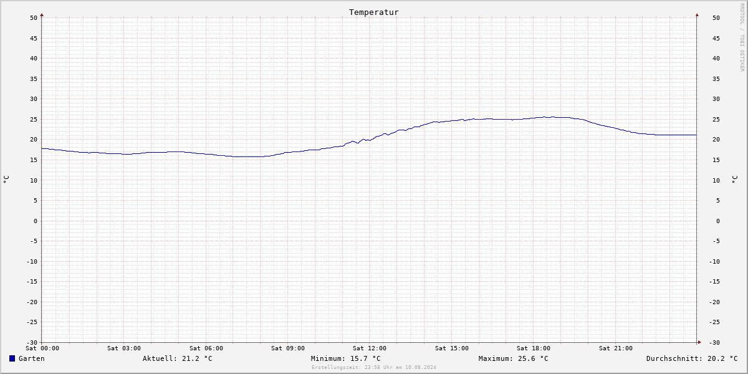Click the 'Minimum: 15.7 °C' value
The image size is (748, 374).
346,358
